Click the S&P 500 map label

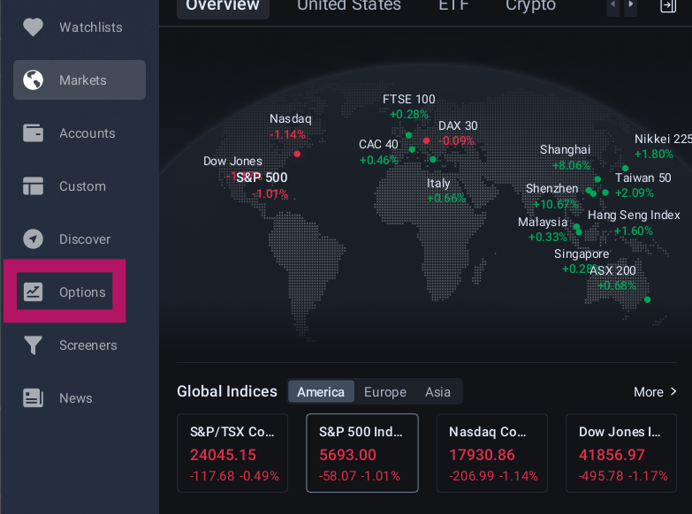click(x=262, y=178)
